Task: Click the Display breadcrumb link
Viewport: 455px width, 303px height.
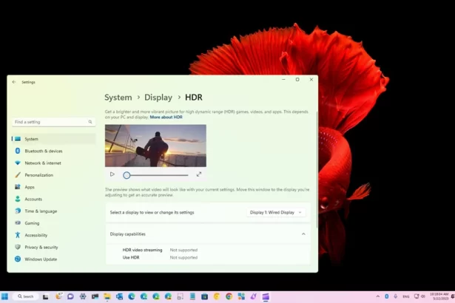Action: pyautogui.click(x=158, y=98)
